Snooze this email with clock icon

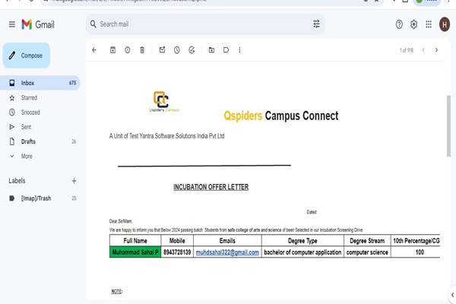[177, 50]
